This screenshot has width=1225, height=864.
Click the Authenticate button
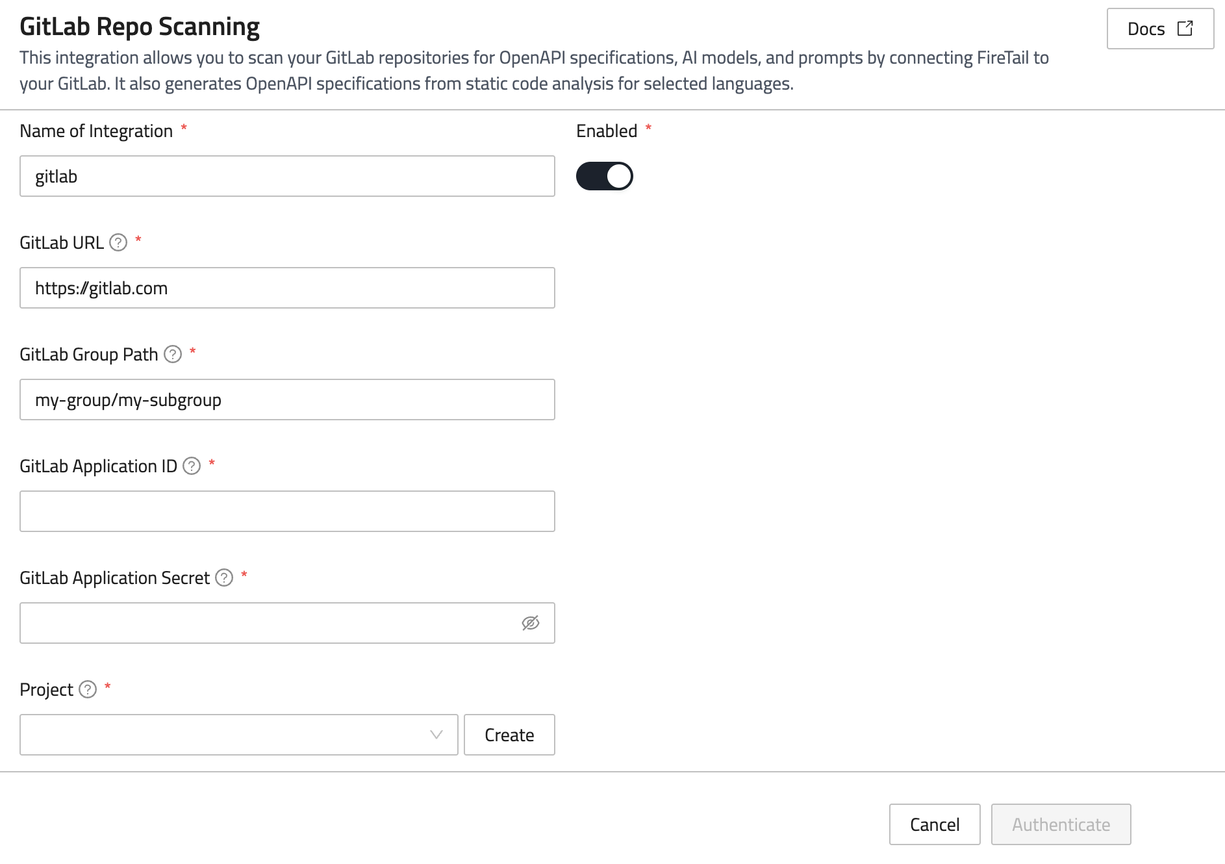pos(1061,824)
